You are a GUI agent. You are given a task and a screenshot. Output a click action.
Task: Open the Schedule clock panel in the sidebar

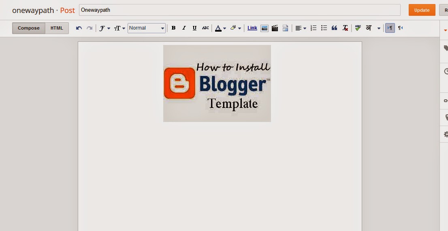pos(446,71)
